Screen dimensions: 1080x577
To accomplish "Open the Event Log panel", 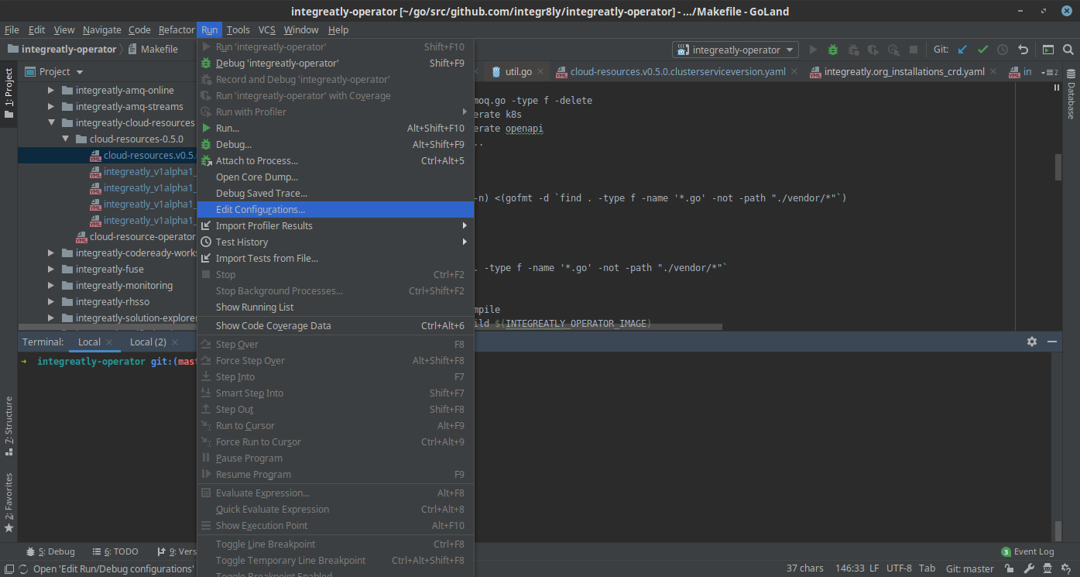I will [x=1033, y=551].
